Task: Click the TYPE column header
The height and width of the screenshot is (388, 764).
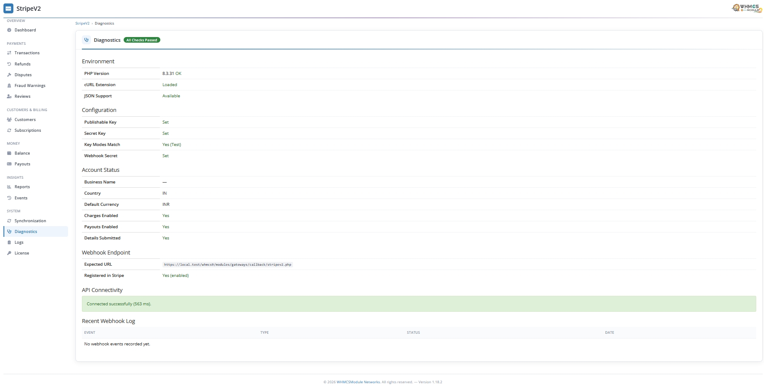Action: pyautogui.click(x=265, y=332)
